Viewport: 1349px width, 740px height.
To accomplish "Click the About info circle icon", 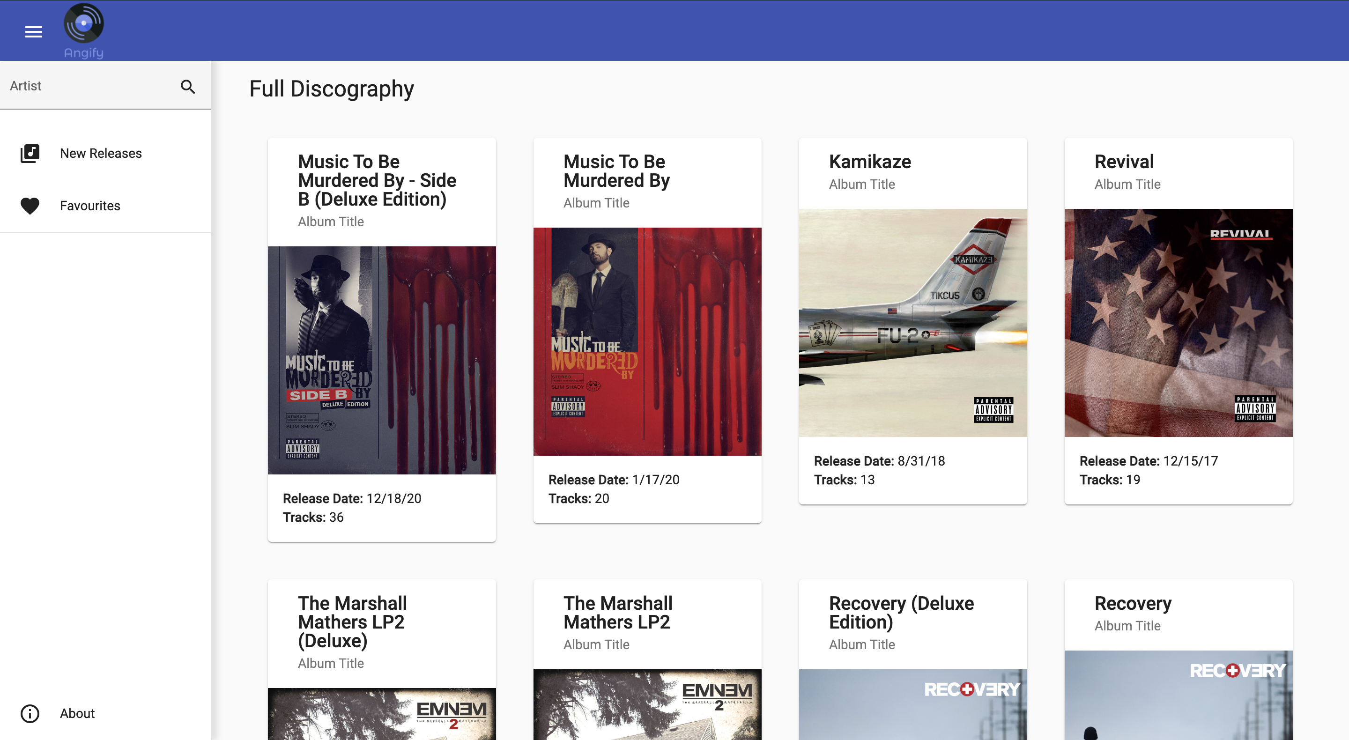I will pos(30,713).
